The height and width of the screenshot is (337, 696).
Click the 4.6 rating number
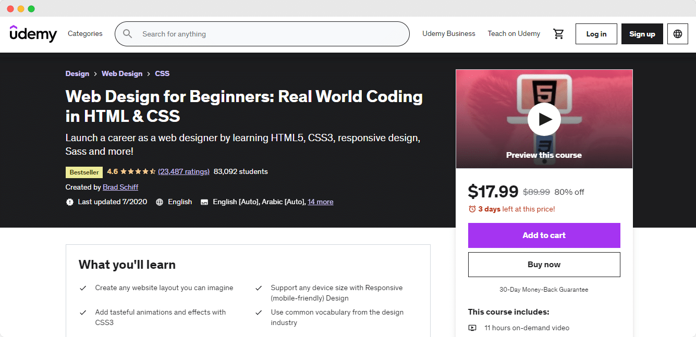coord(112,171)
